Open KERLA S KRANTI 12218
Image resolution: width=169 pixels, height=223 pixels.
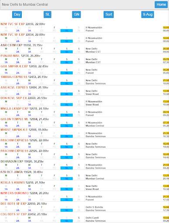tap(23, 182)
